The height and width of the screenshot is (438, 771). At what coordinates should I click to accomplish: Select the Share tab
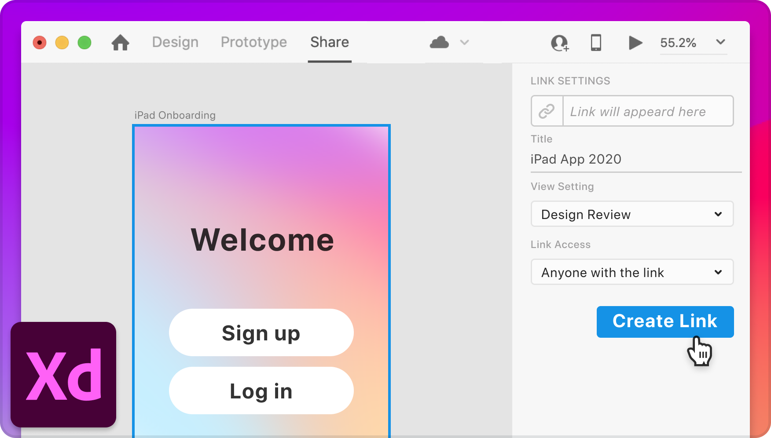tap(330, 42)
